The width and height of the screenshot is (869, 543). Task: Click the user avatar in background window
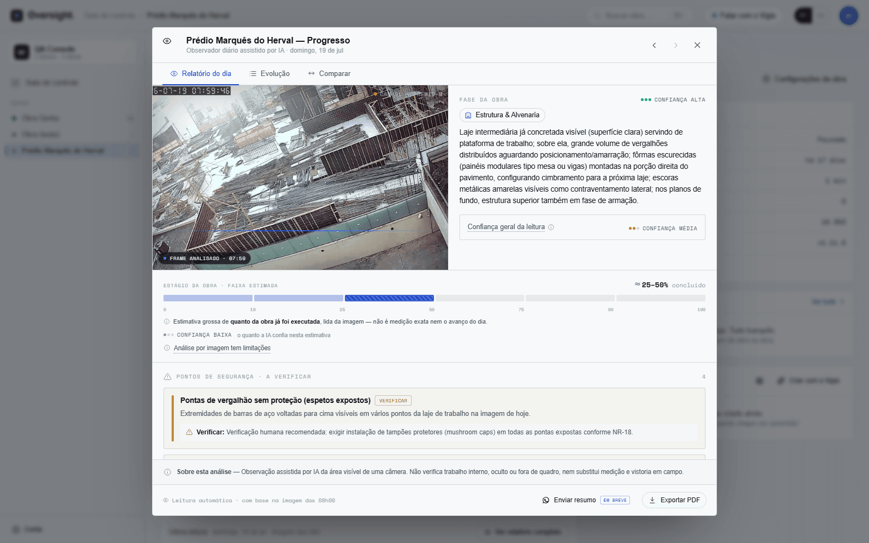pos(848,15)
